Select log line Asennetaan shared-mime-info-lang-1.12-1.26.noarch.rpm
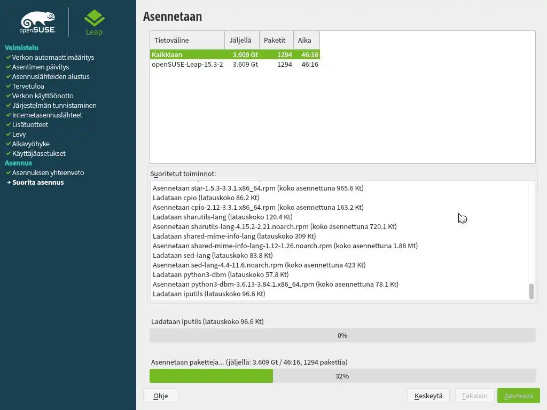This screenshot has width=547, height=410. coord(285,246)
